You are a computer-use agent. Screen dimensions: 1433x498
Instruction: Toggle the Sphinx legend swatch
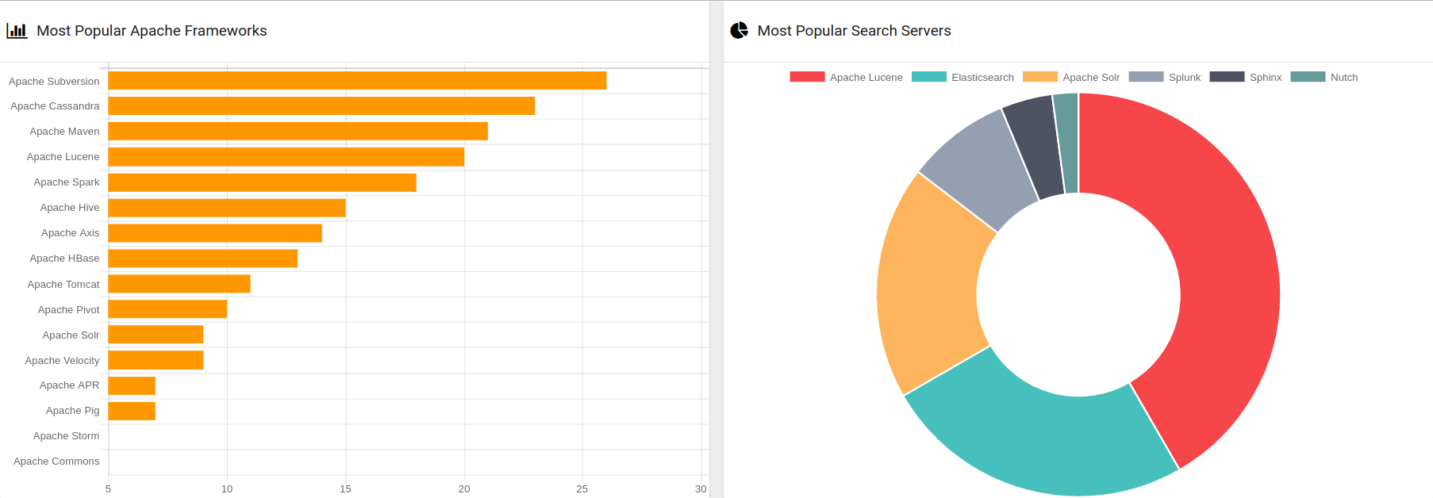(1227, 77)
